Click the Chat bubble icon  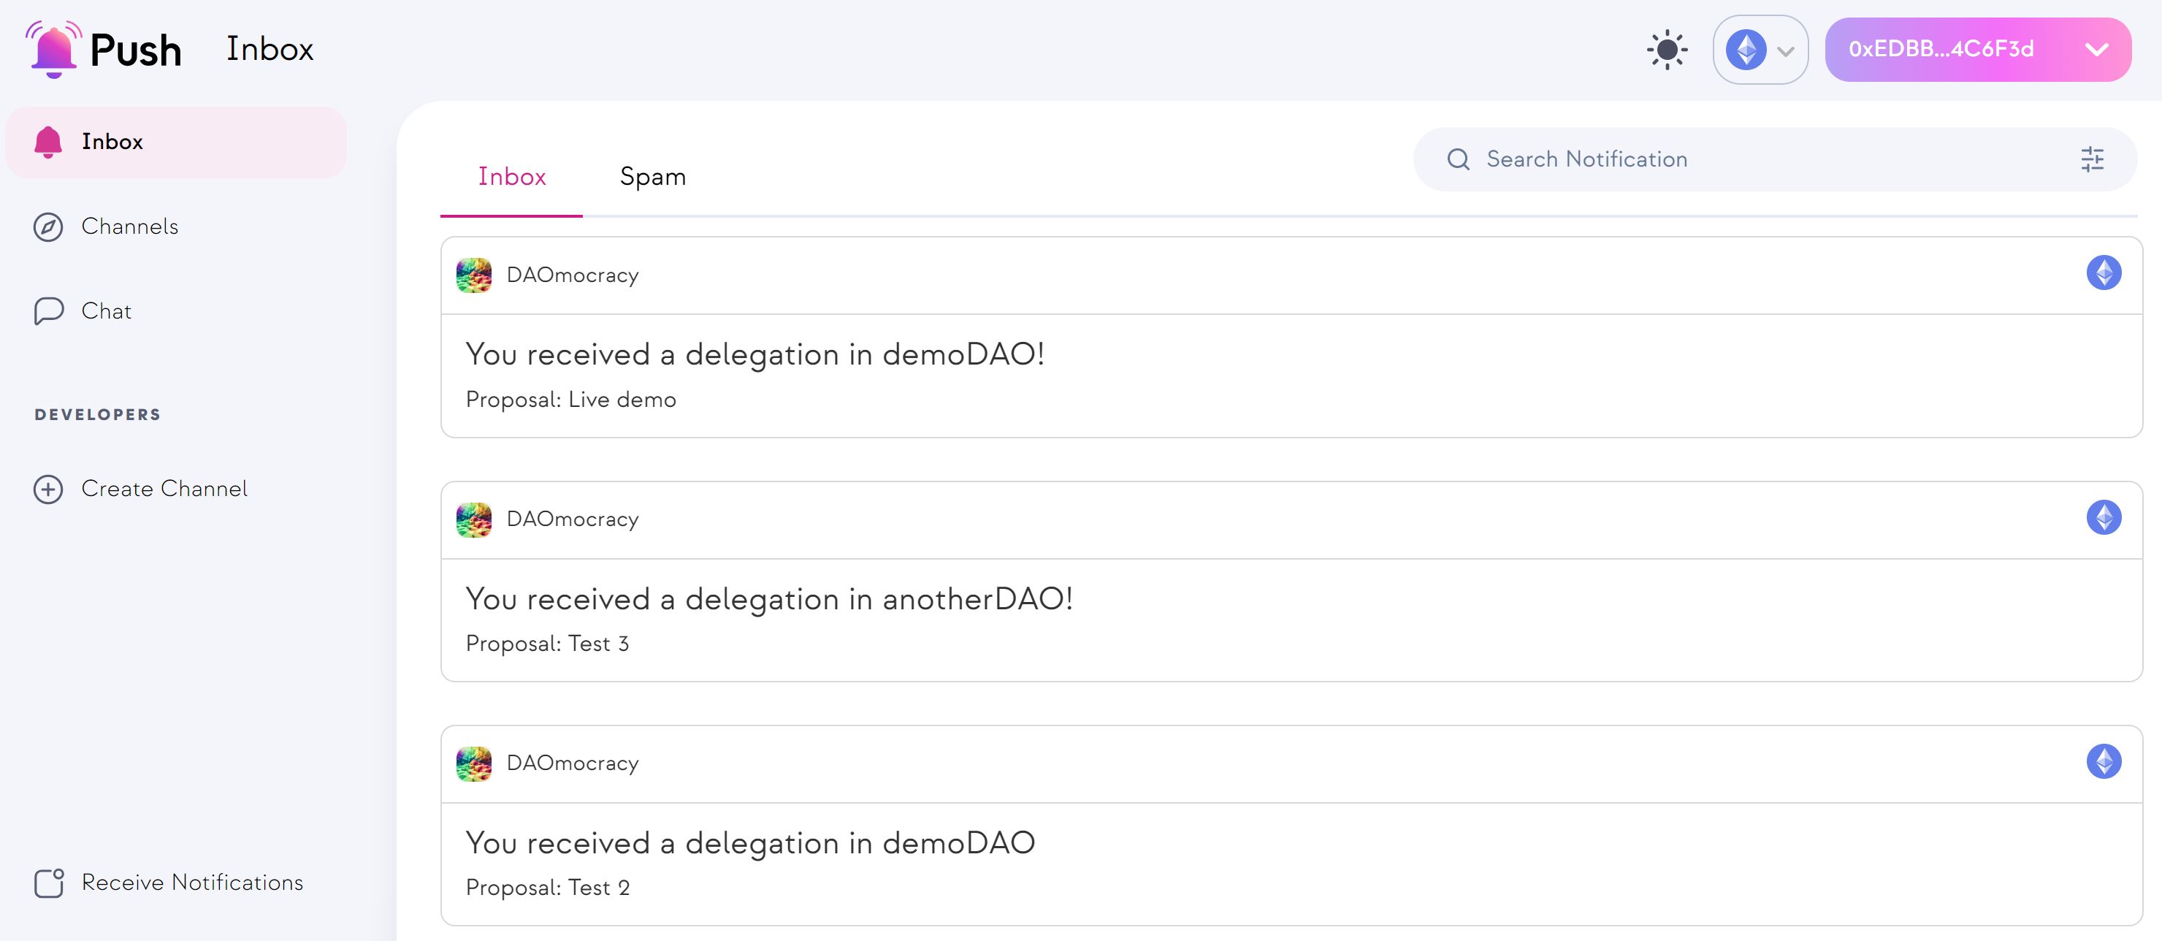click(47, 311)
